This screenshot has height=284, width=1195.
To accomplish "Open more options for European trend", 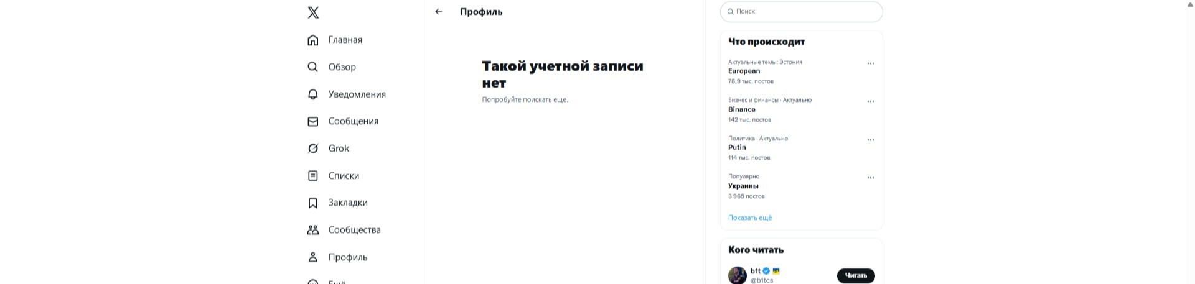I will click(870, 63).
